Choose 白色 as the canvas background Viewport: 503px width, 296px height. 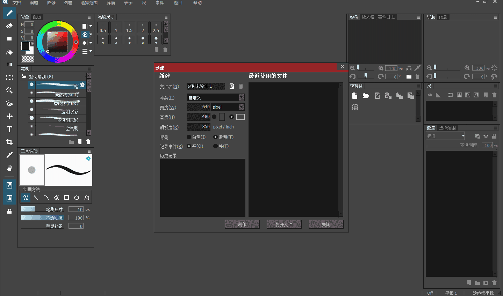click(x=189, y=137)
